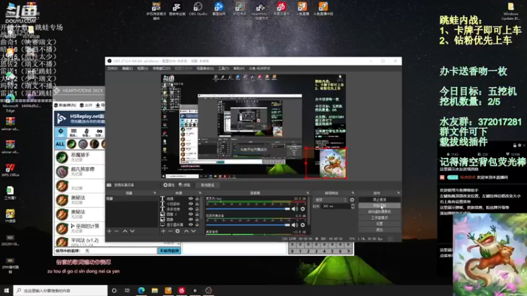
Task: Hide the 多多支持 source with its eye icon
Action: [190, 209]
